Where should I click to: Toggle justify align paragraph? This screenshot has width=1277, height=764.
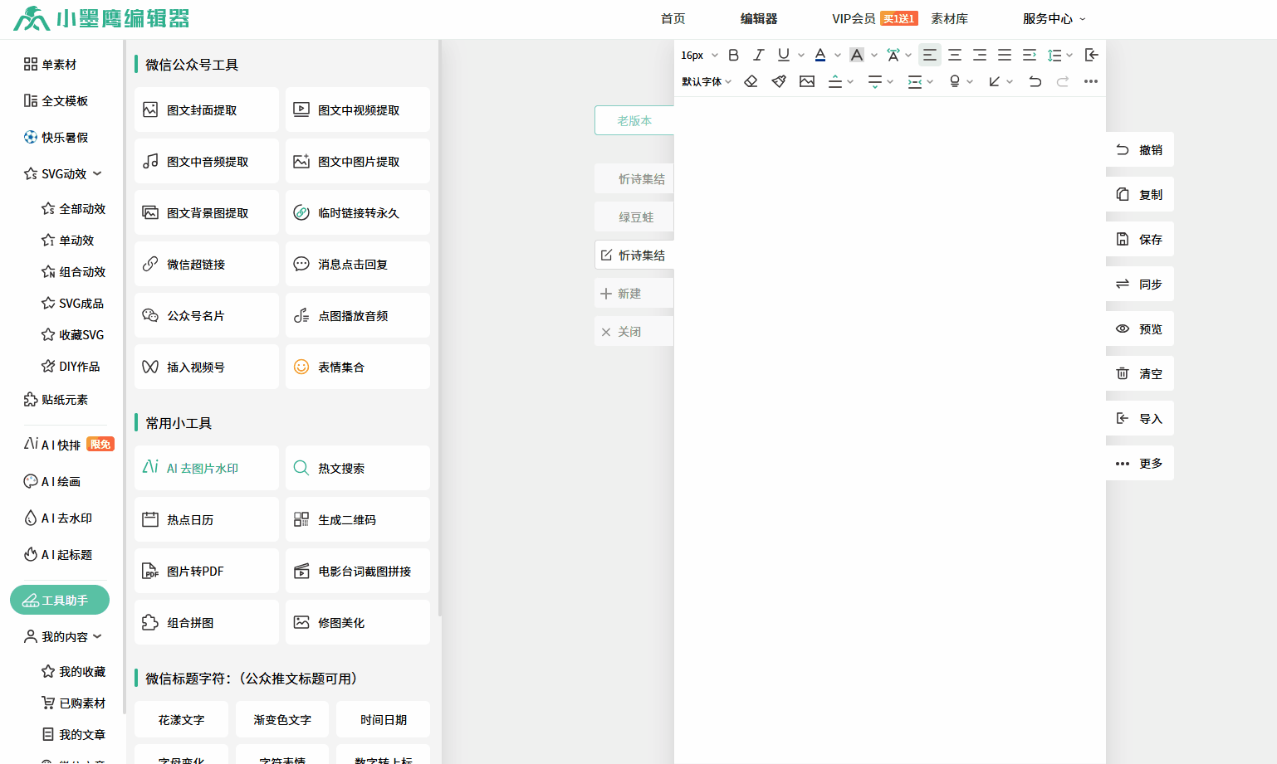[1005, 55]
